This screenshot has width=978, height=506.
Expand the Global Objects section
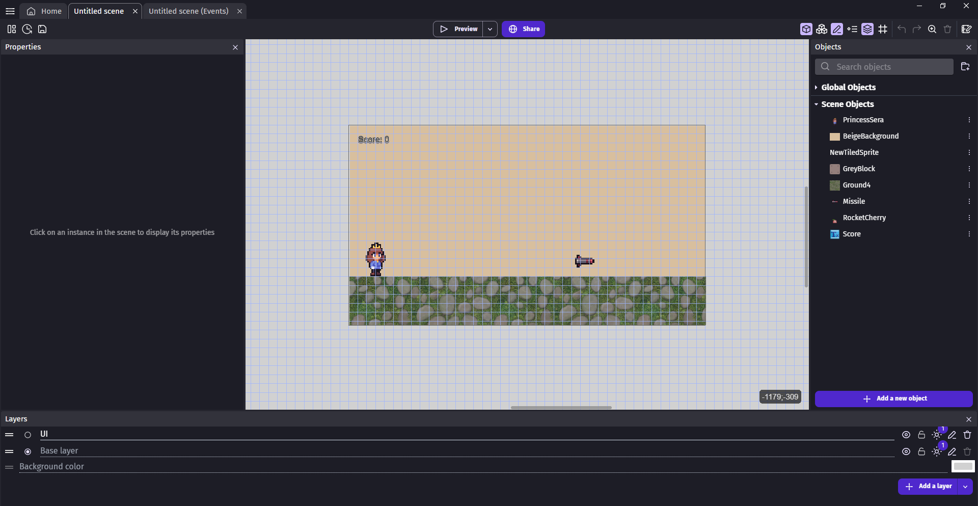(816, 87)
